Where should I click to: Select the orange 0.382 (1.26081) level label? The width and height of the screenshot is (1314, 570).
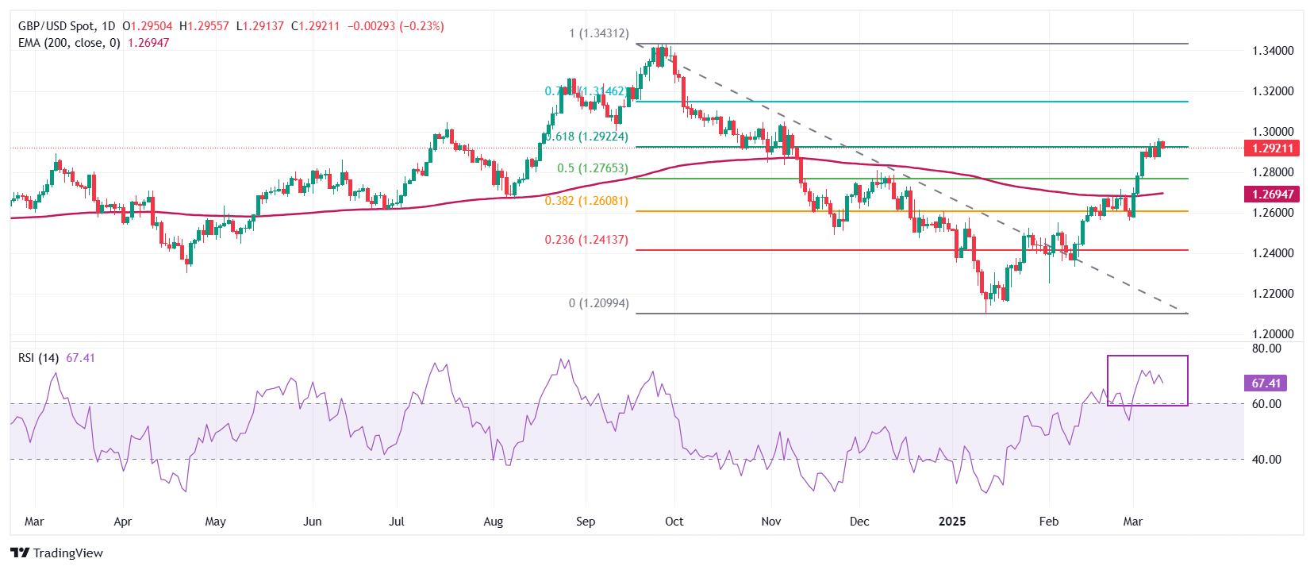pos(586,201)
